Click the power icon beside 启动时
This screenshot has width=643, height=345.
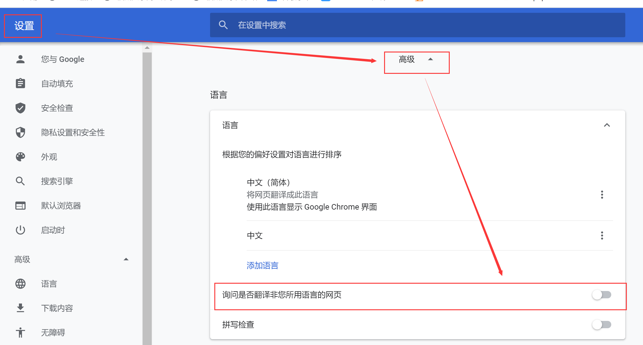pyautogui.click(x=20, y=230)
